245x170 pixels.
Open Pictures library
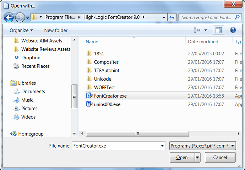tap(26, 109)
